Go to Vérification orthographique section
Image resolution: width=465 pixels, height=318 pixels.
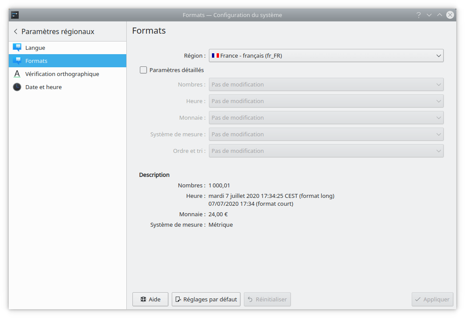click(62, 74)
